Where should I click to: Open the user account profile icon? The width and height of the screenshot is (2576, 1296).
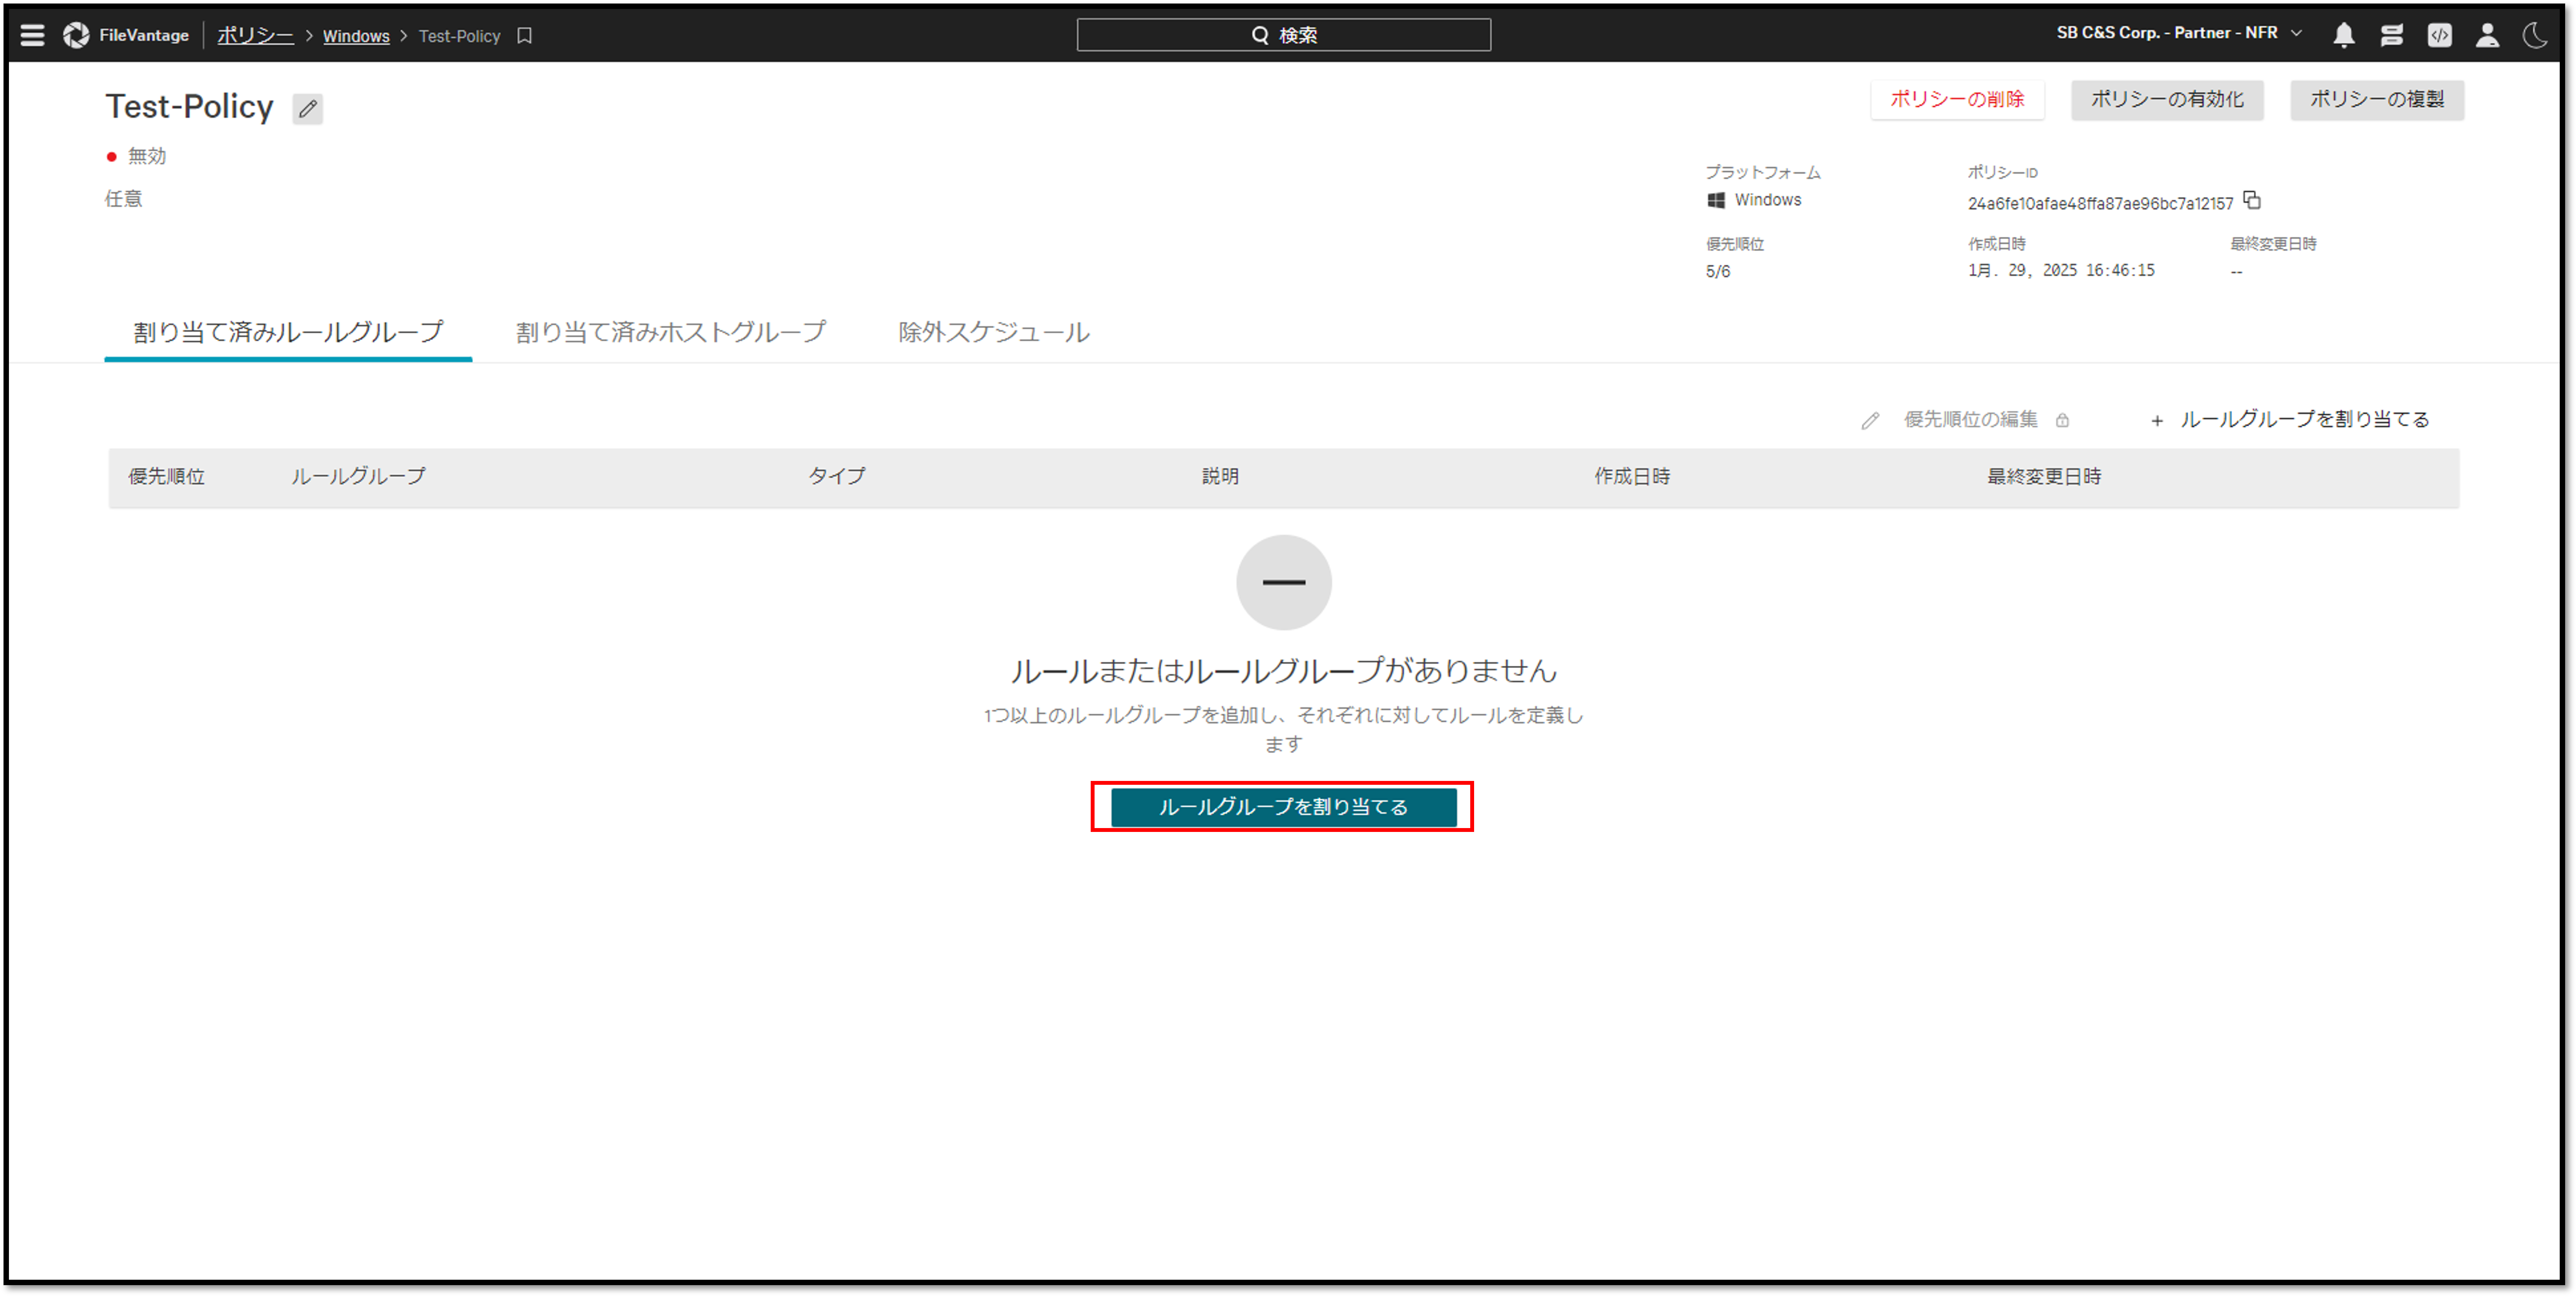coord(2487,35)
